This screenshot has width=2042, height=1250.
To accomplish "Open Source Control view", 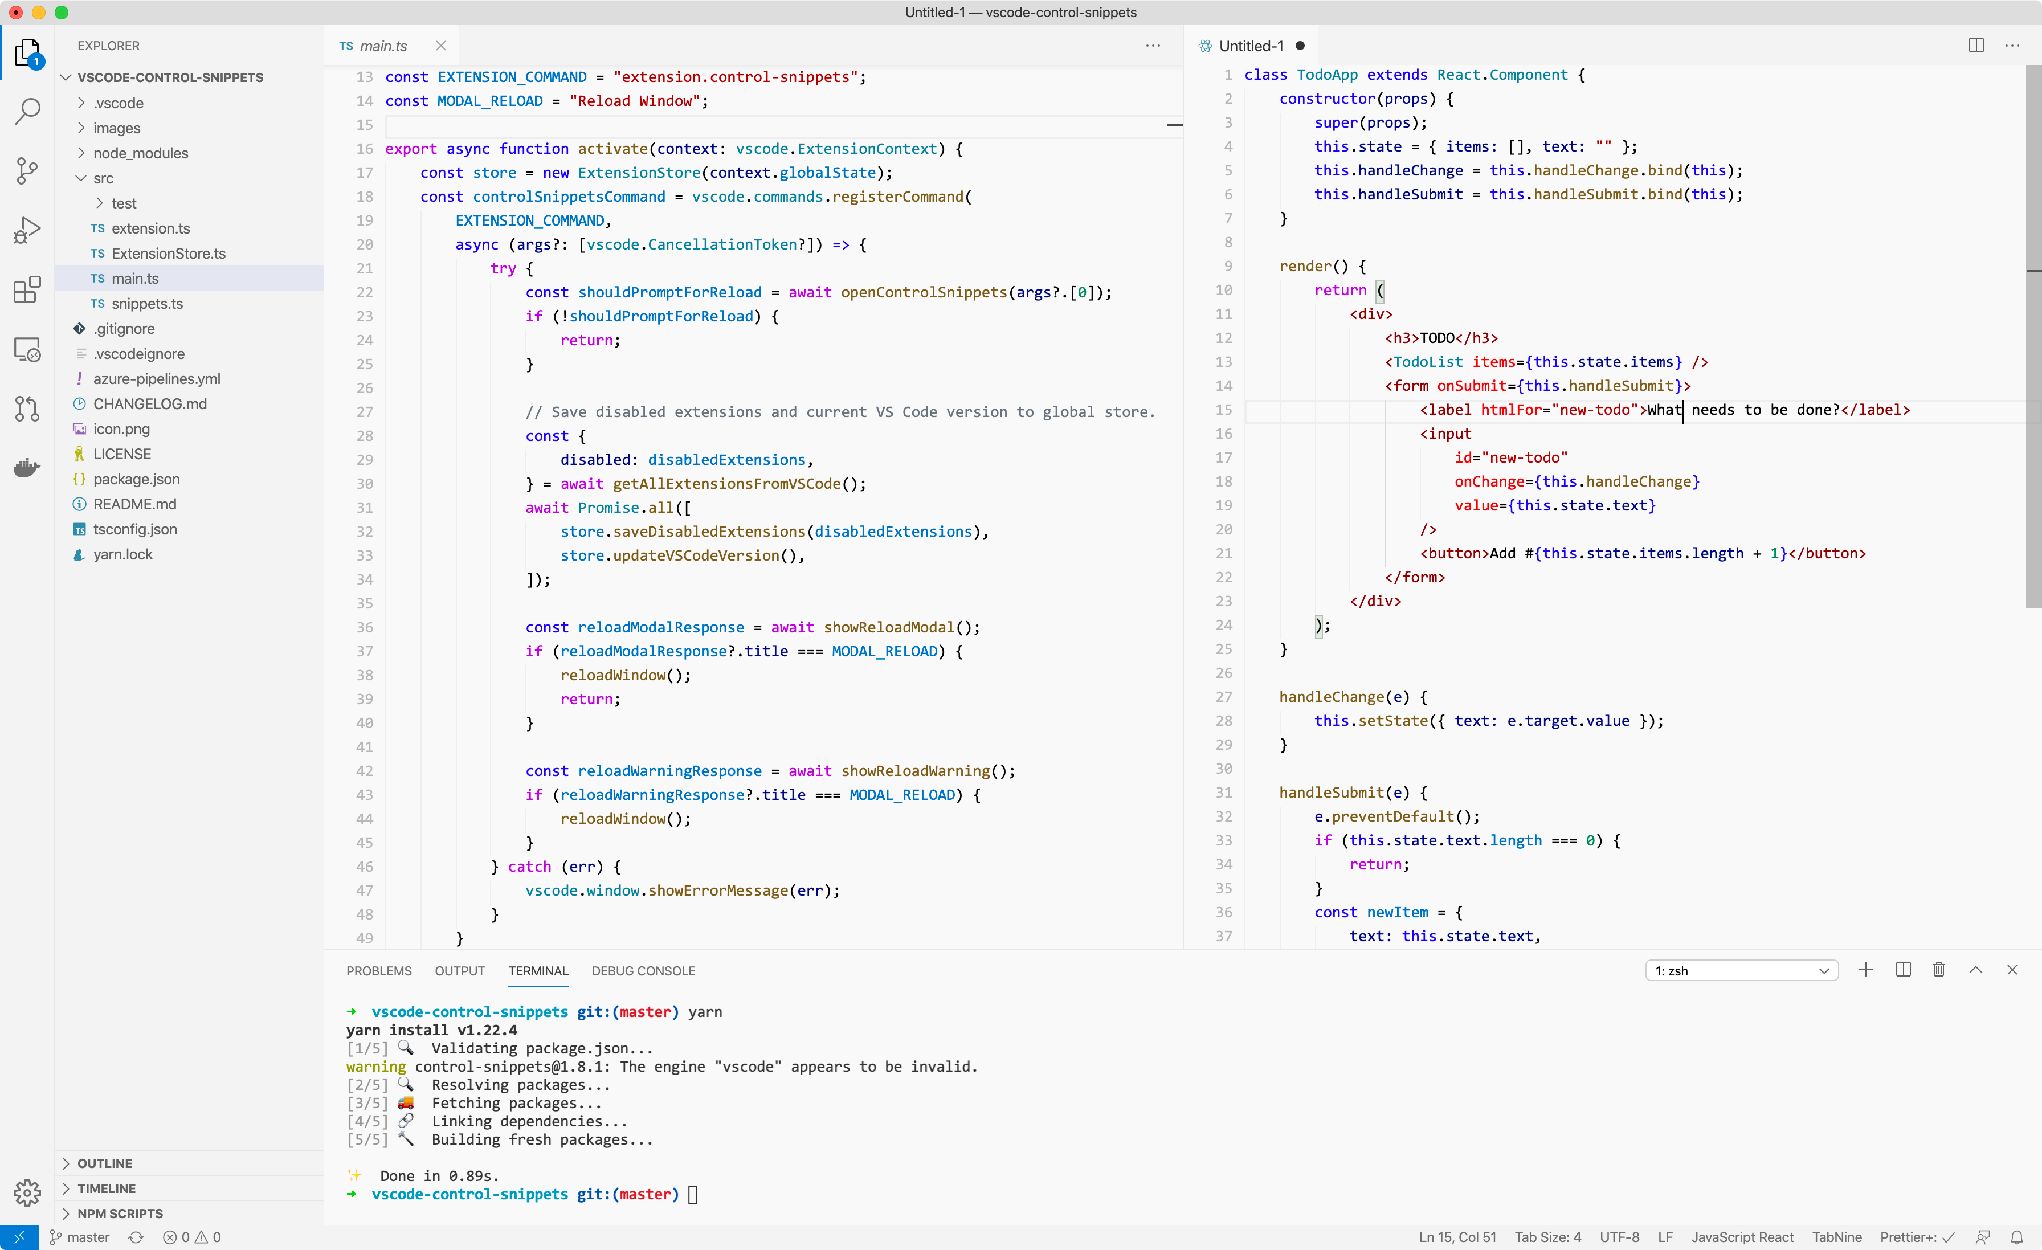I will [27, 171].
